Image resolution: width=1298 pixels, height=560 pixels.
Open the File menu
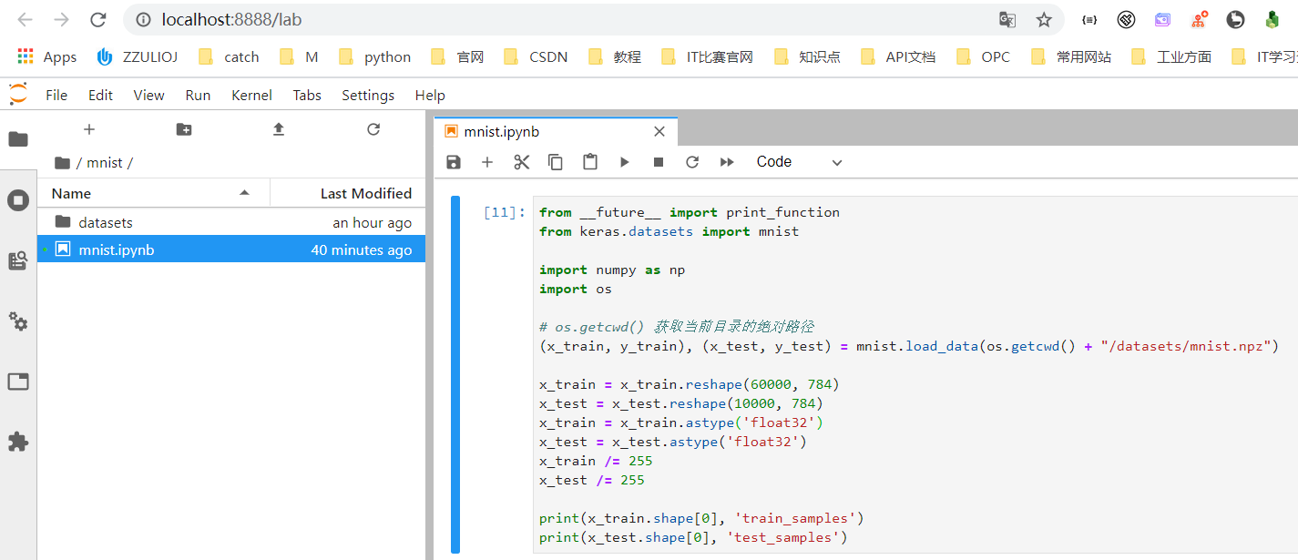56,95
